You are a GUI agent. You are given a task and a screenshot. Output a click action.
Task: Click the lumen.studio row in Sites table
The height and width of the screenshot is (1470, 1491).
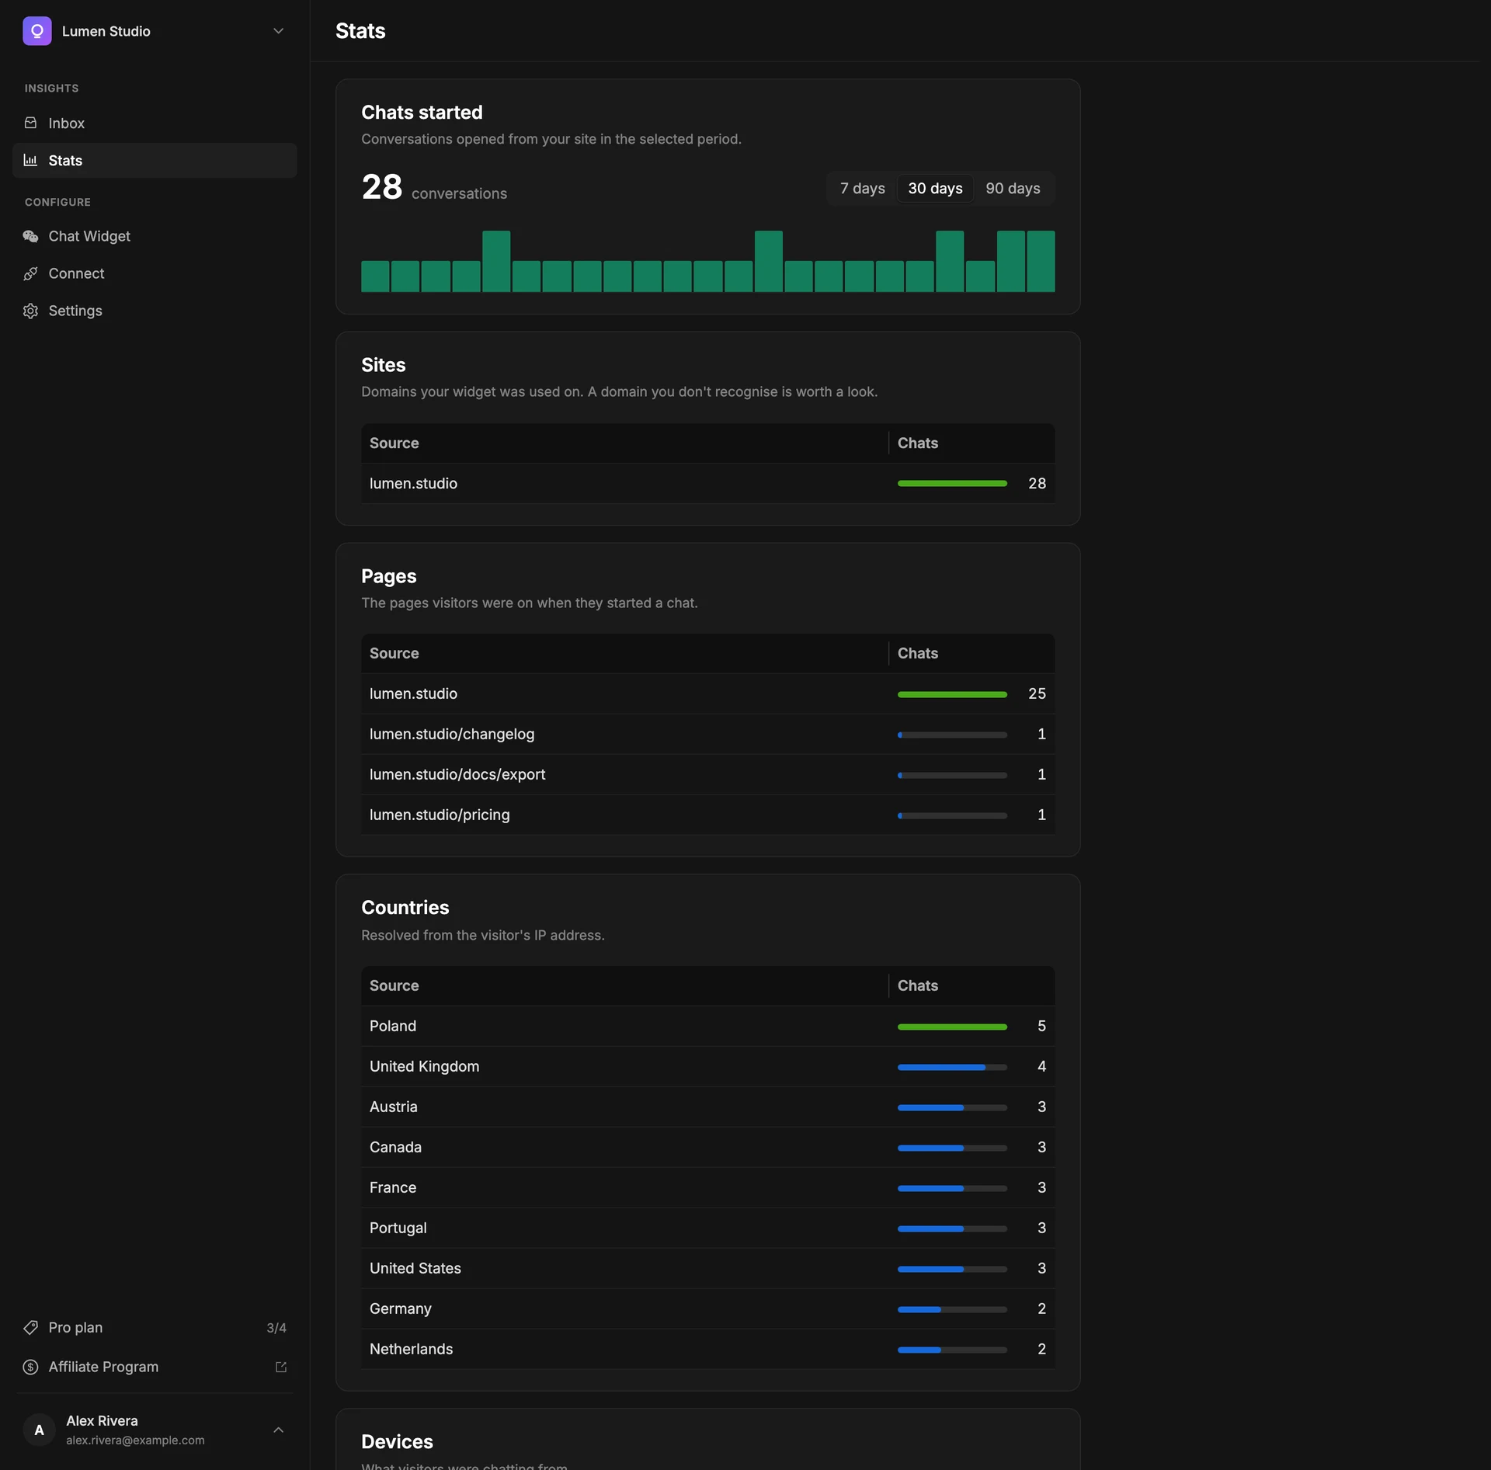[x=707, y=483]
